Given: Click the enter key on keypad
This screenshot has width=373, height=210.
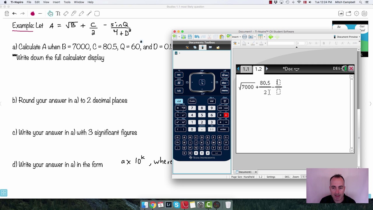Looking at the screenshot, I should coord(223,129).
